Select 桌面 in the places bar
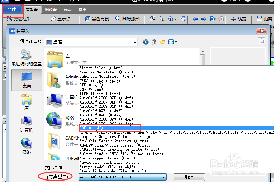This screenshot has height=182, width=274. 27,80
